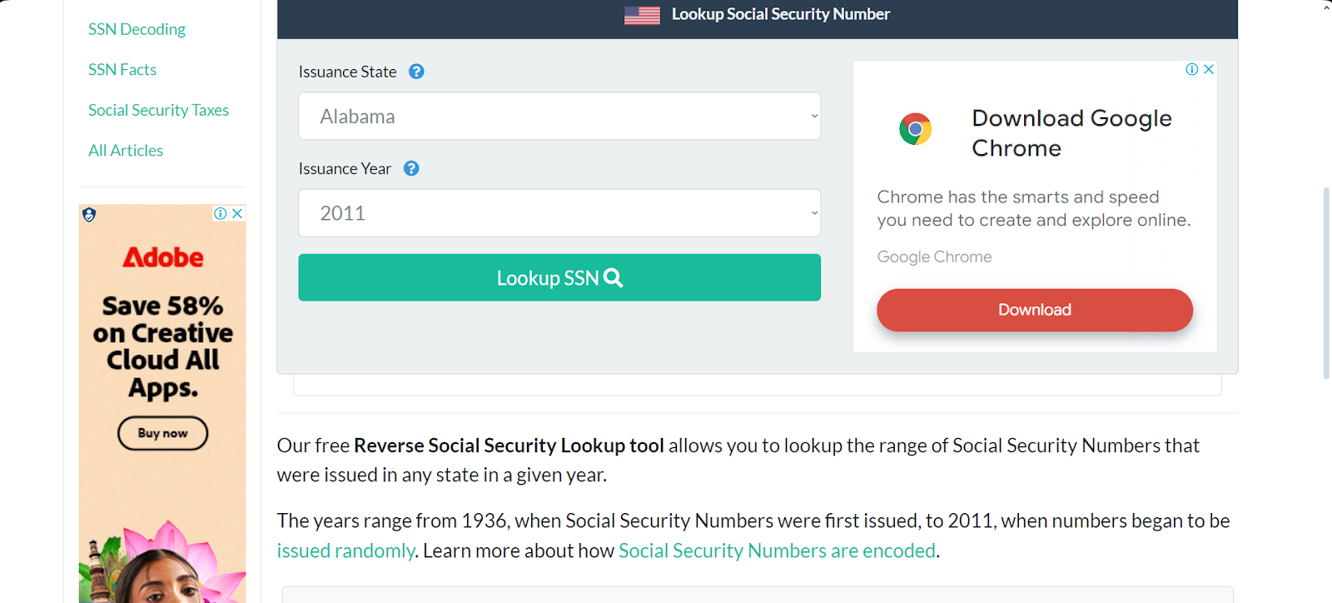Close the Adobe sidebar ad
Screen dimensions: 1332x603
(237, 213)
